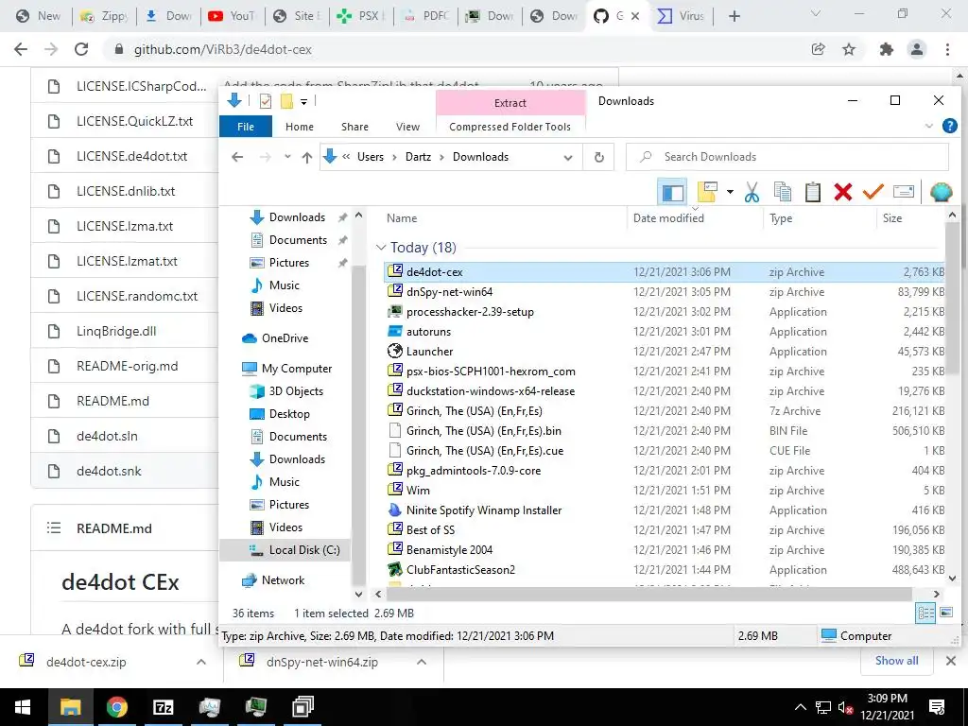Select the processhacker-2.39-setup application
The width and height of the screenshot is (968, 726).
[x=470, y=312]
